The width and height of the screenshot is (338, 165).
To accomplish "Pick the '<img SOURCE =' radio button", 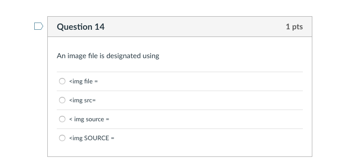I will 62,138.
